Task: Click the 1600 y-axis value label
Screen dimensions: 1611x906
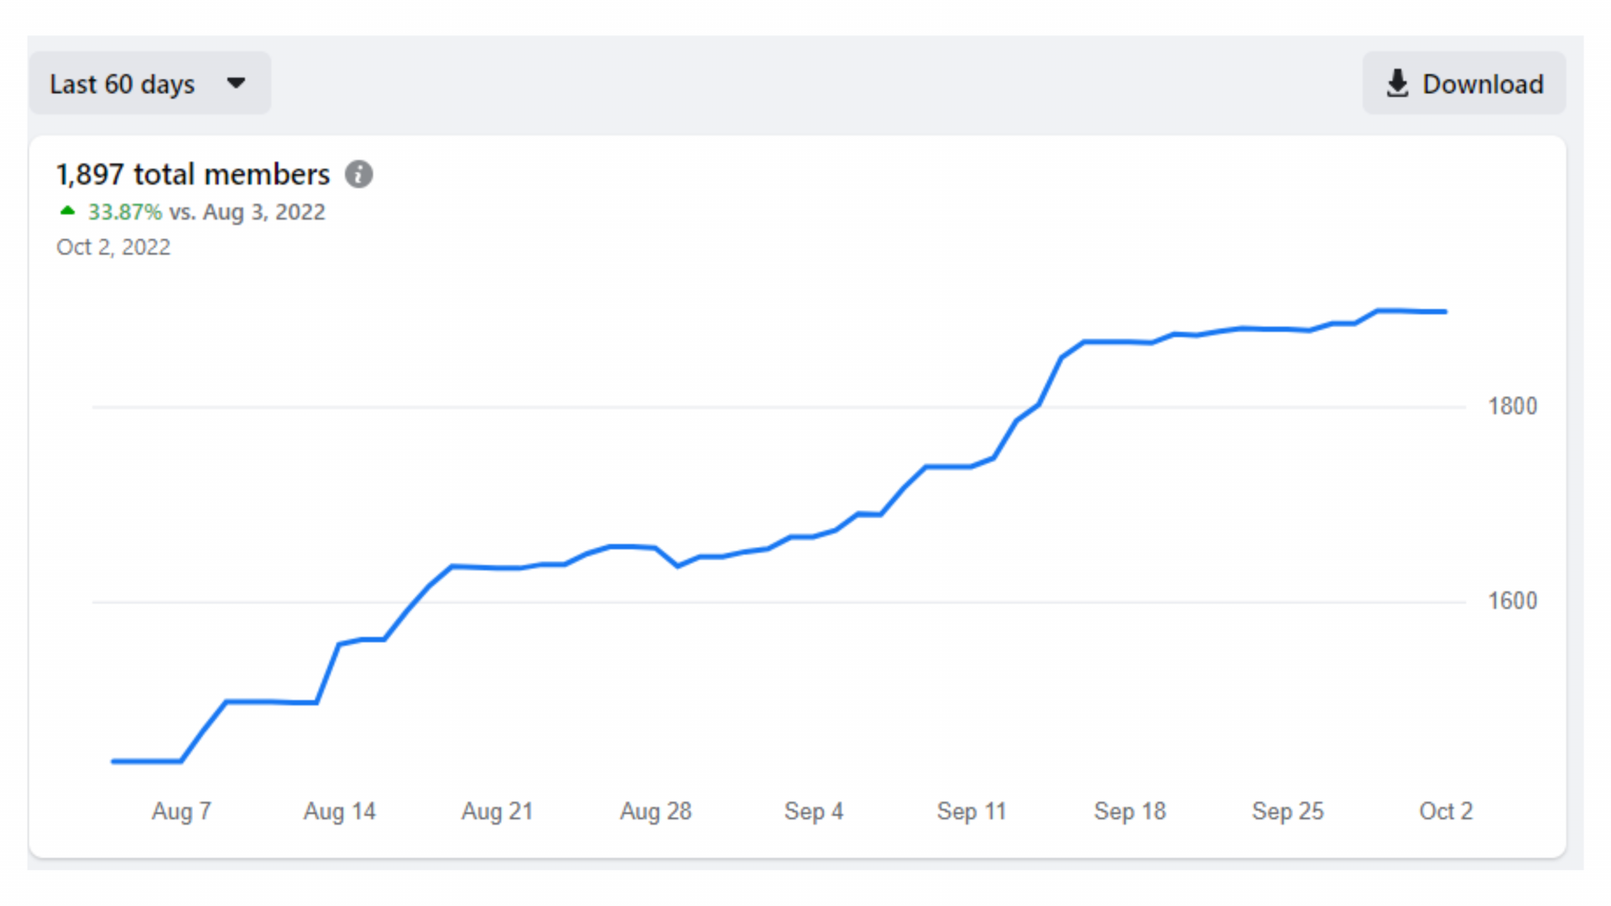Action: [1512, 601]
